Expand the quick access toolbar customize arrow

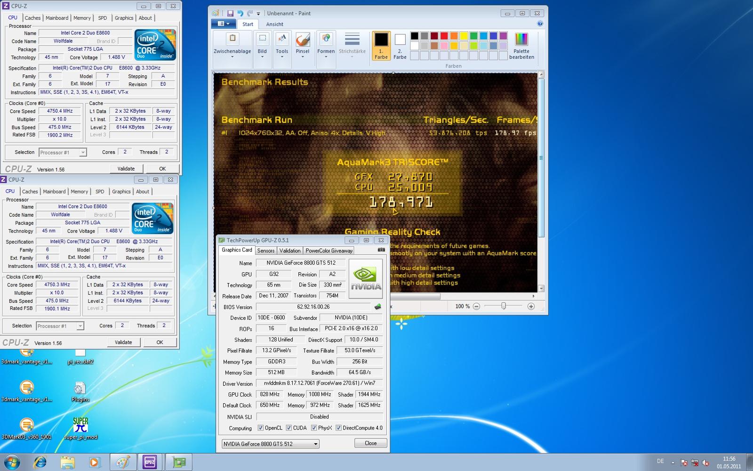point(258,14)
